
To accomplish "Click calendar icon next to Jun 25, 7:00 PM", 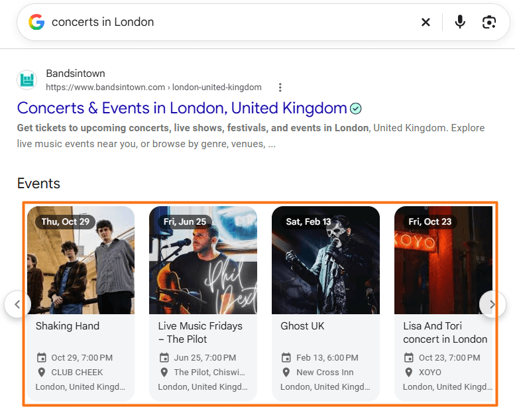I will tap(164, 357).
